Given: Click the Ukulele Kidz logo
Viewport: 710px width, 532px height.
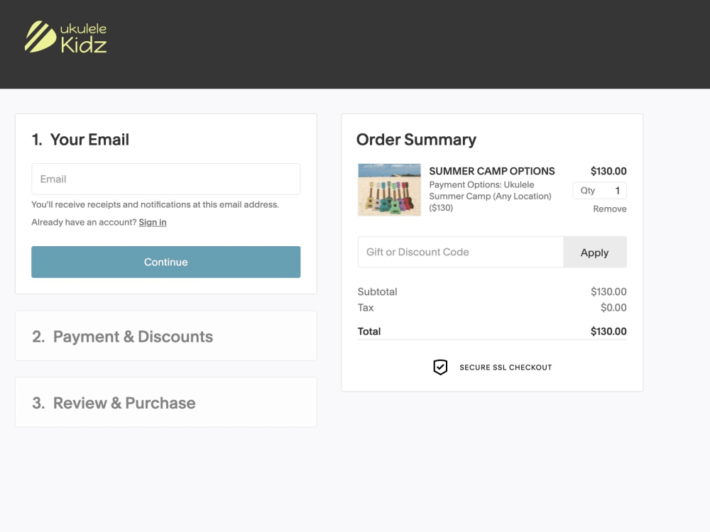Looking at the screenshot, I should 65,37.
